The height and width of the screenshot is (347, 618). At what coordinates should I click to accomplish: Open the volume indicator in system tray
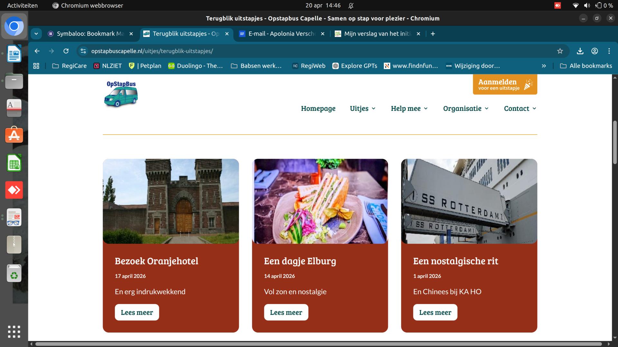(x=587, y=5)
